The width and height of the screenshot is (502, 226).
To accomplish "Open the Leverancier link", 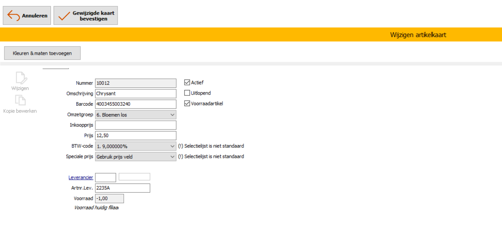I will 81,177.
